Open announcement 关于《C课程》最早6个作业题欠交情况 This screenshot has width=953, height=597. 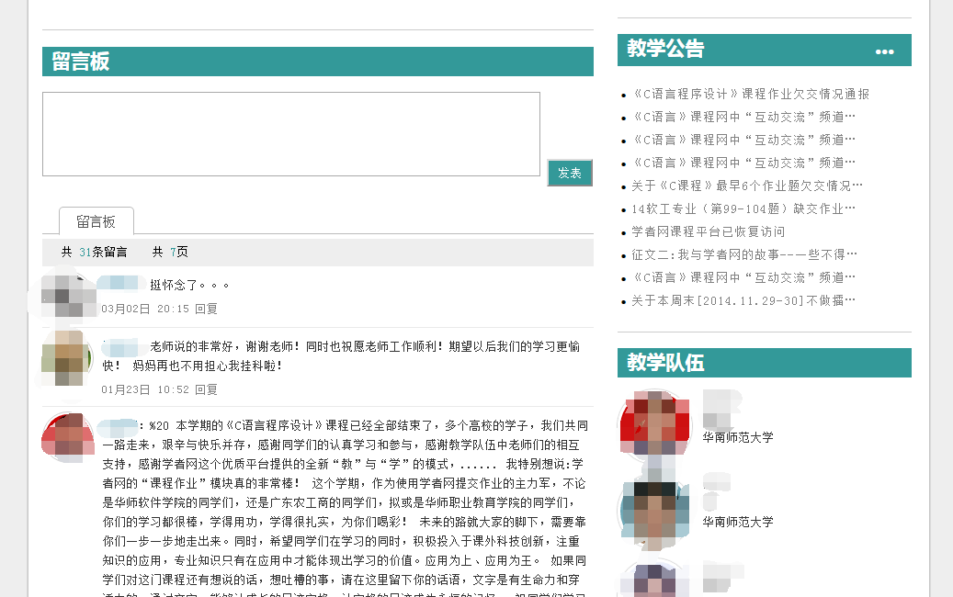(746, 186)
